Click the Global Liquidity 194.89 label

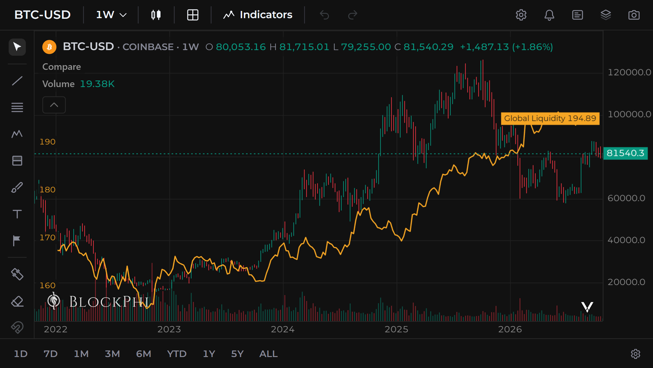point(550,118)
